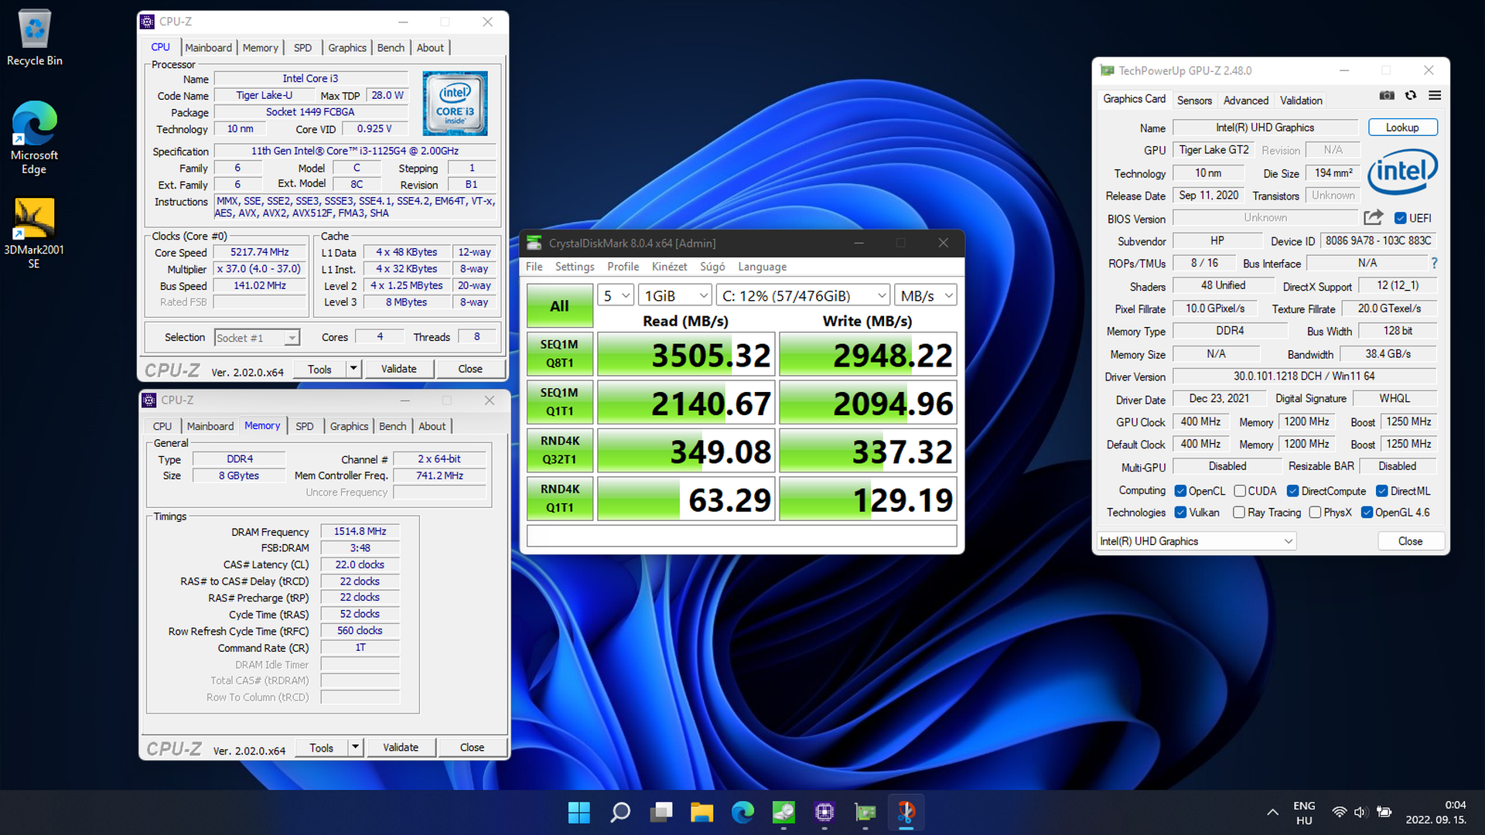Run the RND4K Q32T1 test
The height and width of the screenshot is (835, 1485).
pos(560,450)
